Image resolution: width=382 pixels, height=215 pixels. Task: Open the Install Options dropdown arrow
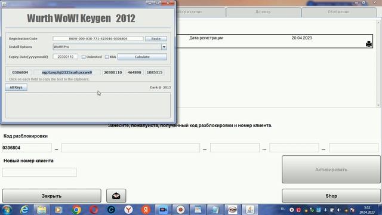[164, 47]
